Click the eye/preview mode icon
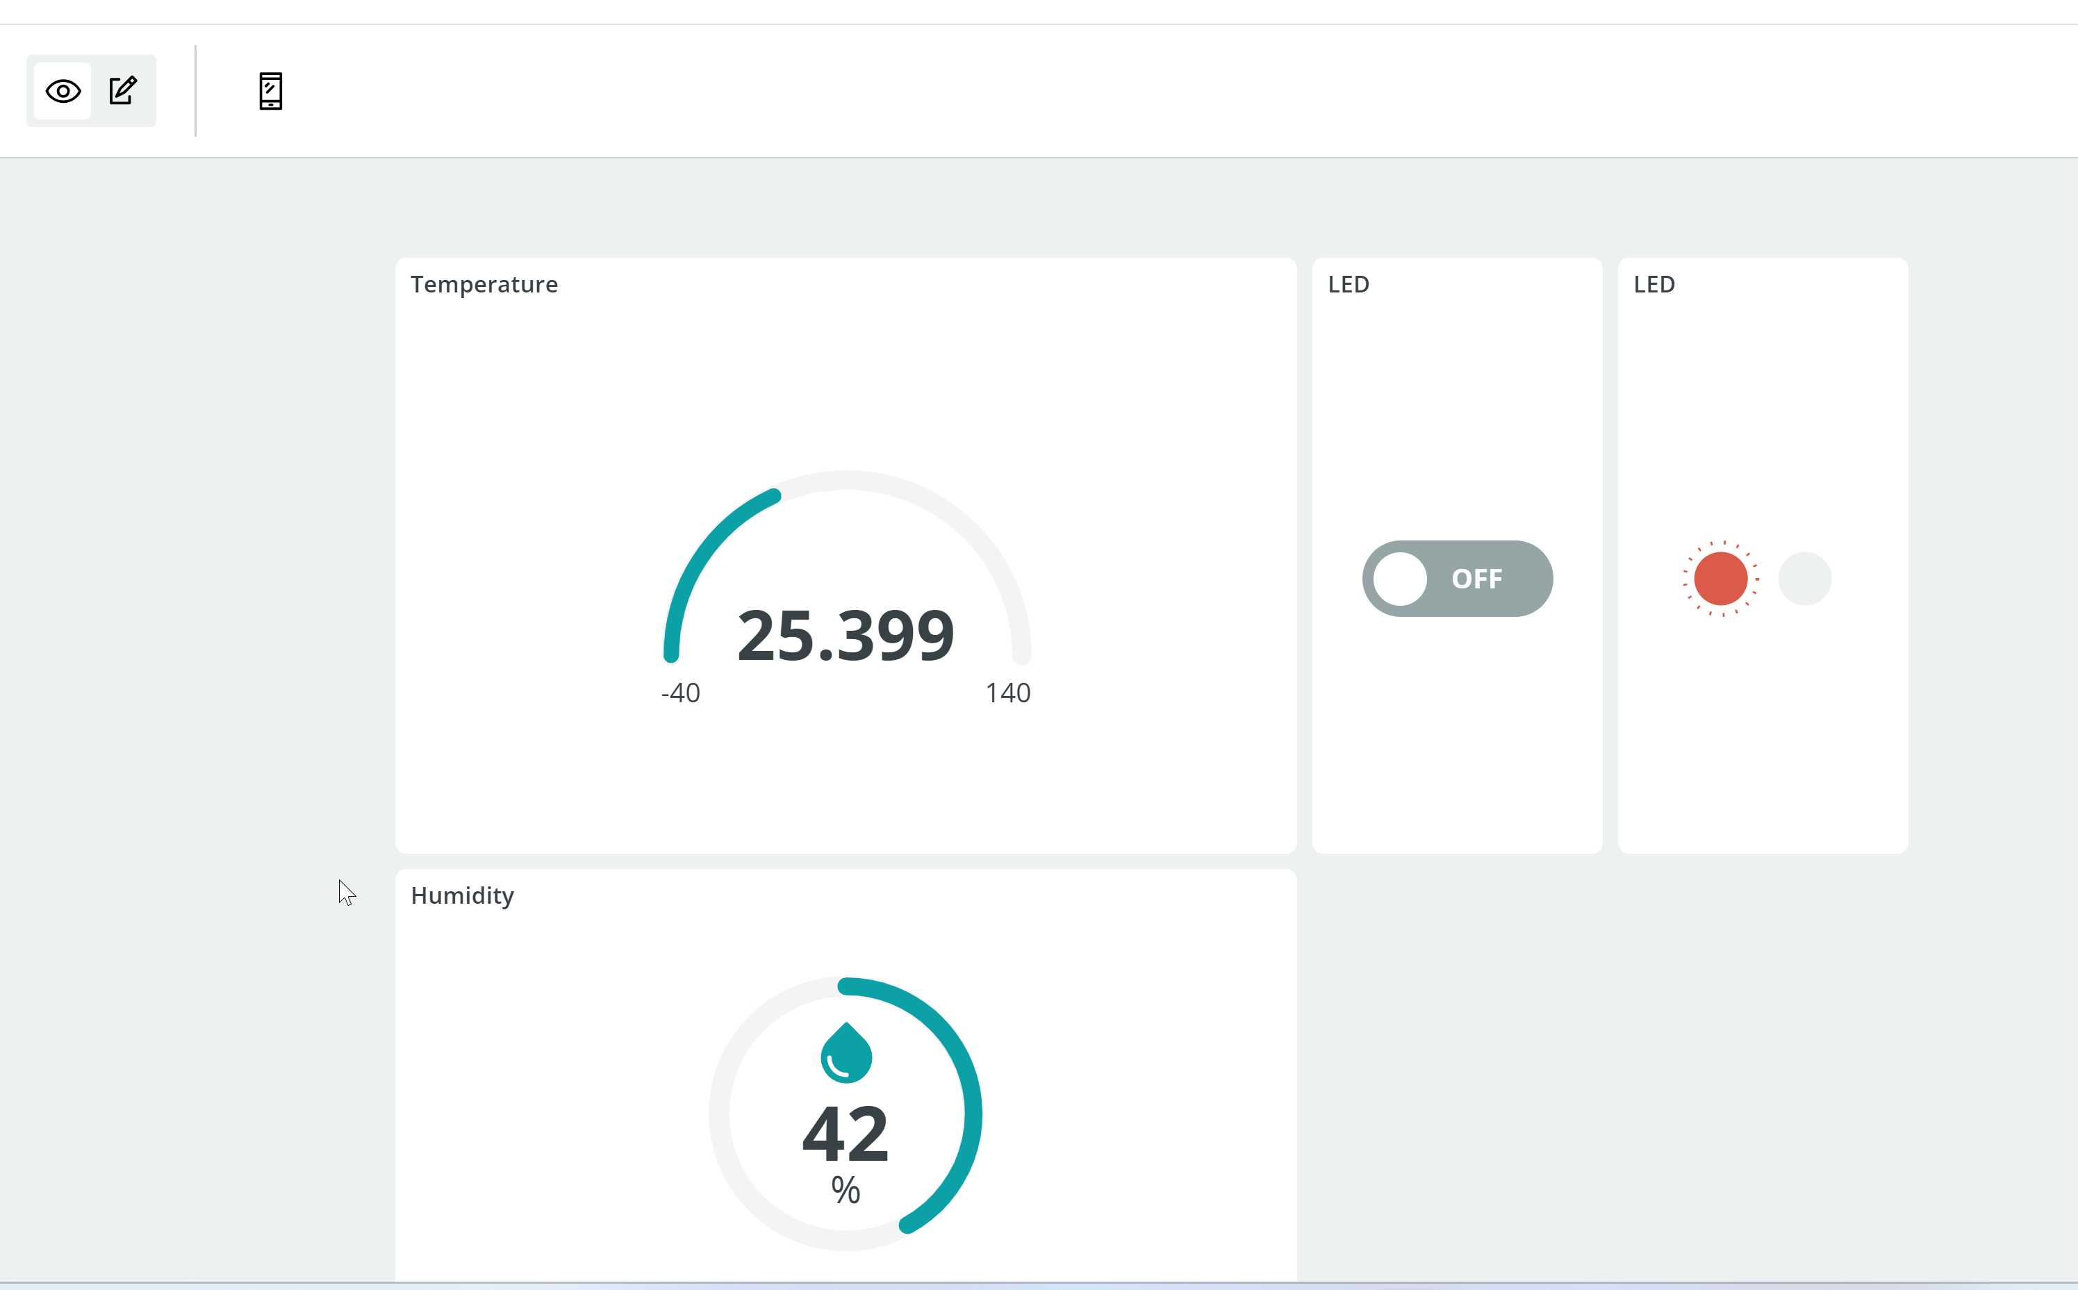This screenshot has height=1290, width=2078. 63,91
